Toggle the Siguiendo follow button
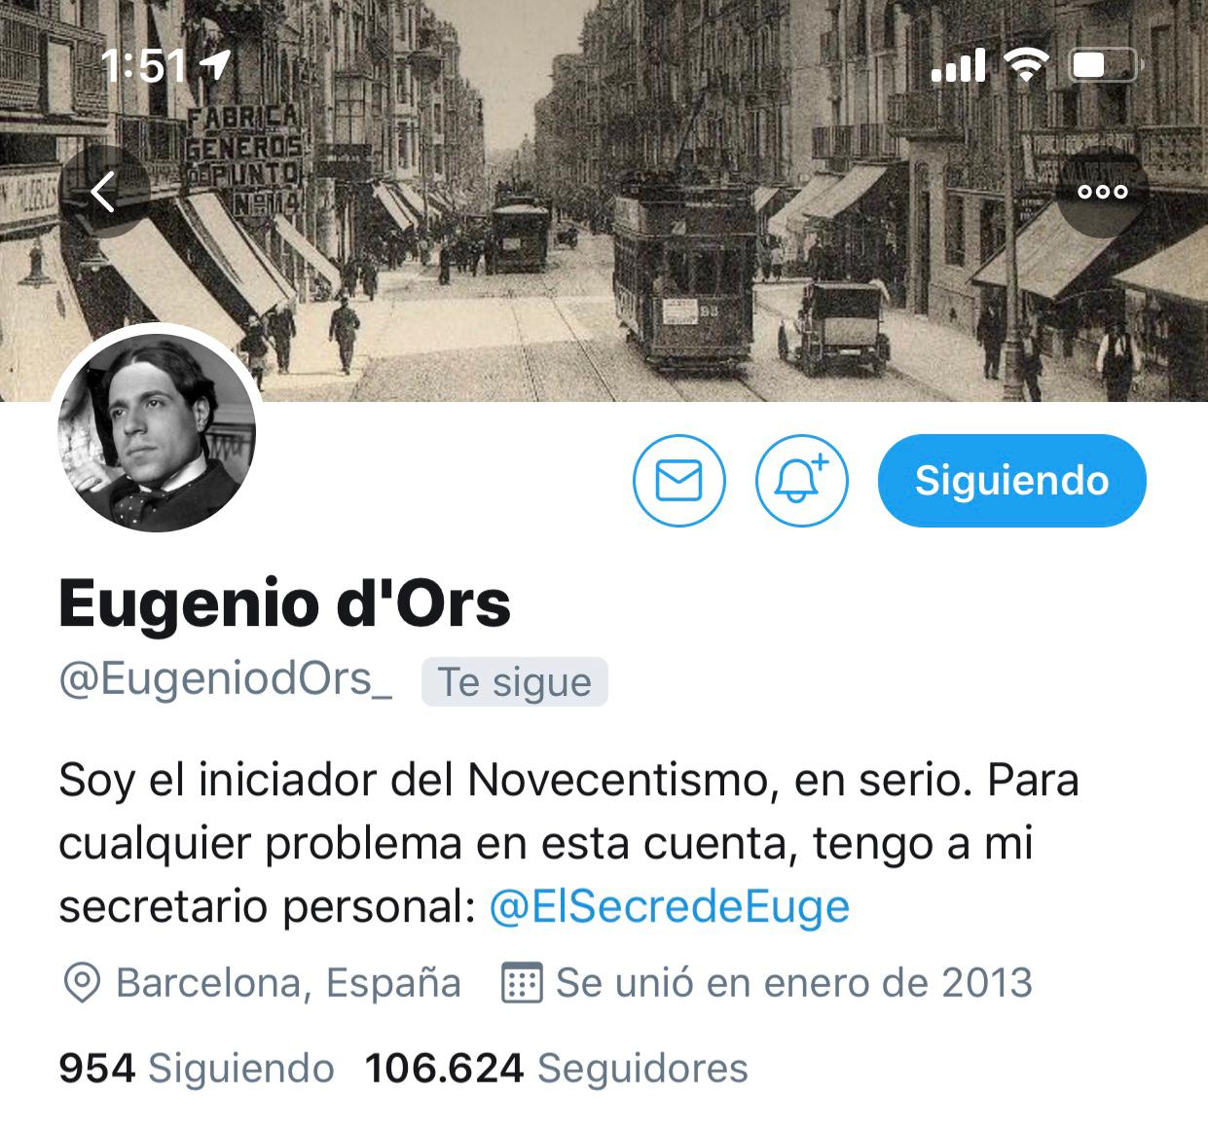 [x=1012, y=481]
